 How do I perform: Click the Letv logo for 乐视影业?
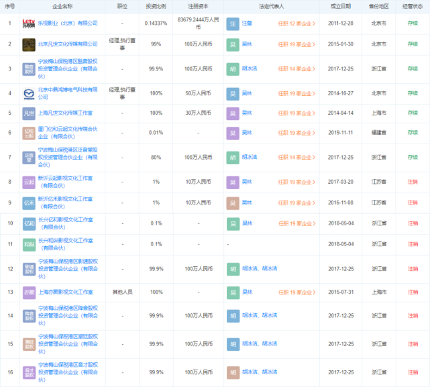pyautogui.click(x=29, y=23)
